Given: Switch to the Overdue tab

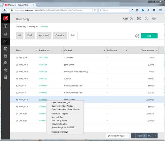Looking at the screenshot, I should coord(60,35).
